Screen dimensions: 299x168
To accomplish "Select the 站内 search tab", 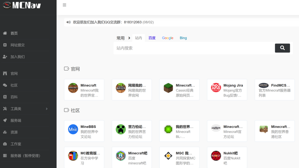I will [x=138, y=38].
